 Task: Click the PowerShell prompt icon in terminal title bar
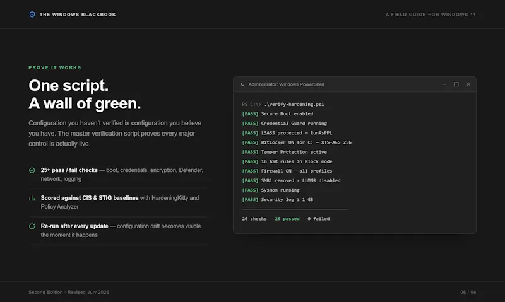(242, 84)
